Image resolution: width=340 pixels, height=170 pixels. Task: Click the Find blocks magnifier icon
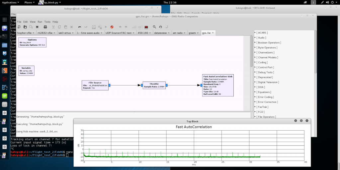click(x=154, y=27)
